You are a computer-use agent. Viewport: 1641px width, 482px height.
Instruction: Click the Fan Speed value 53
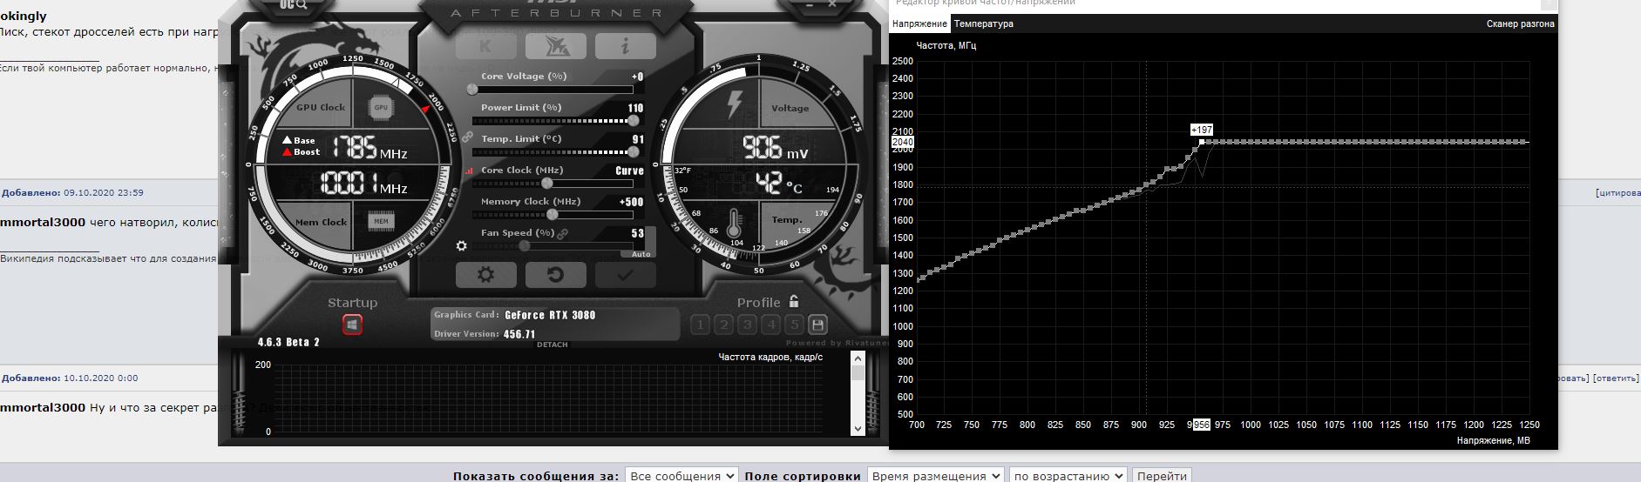point(638,233)
